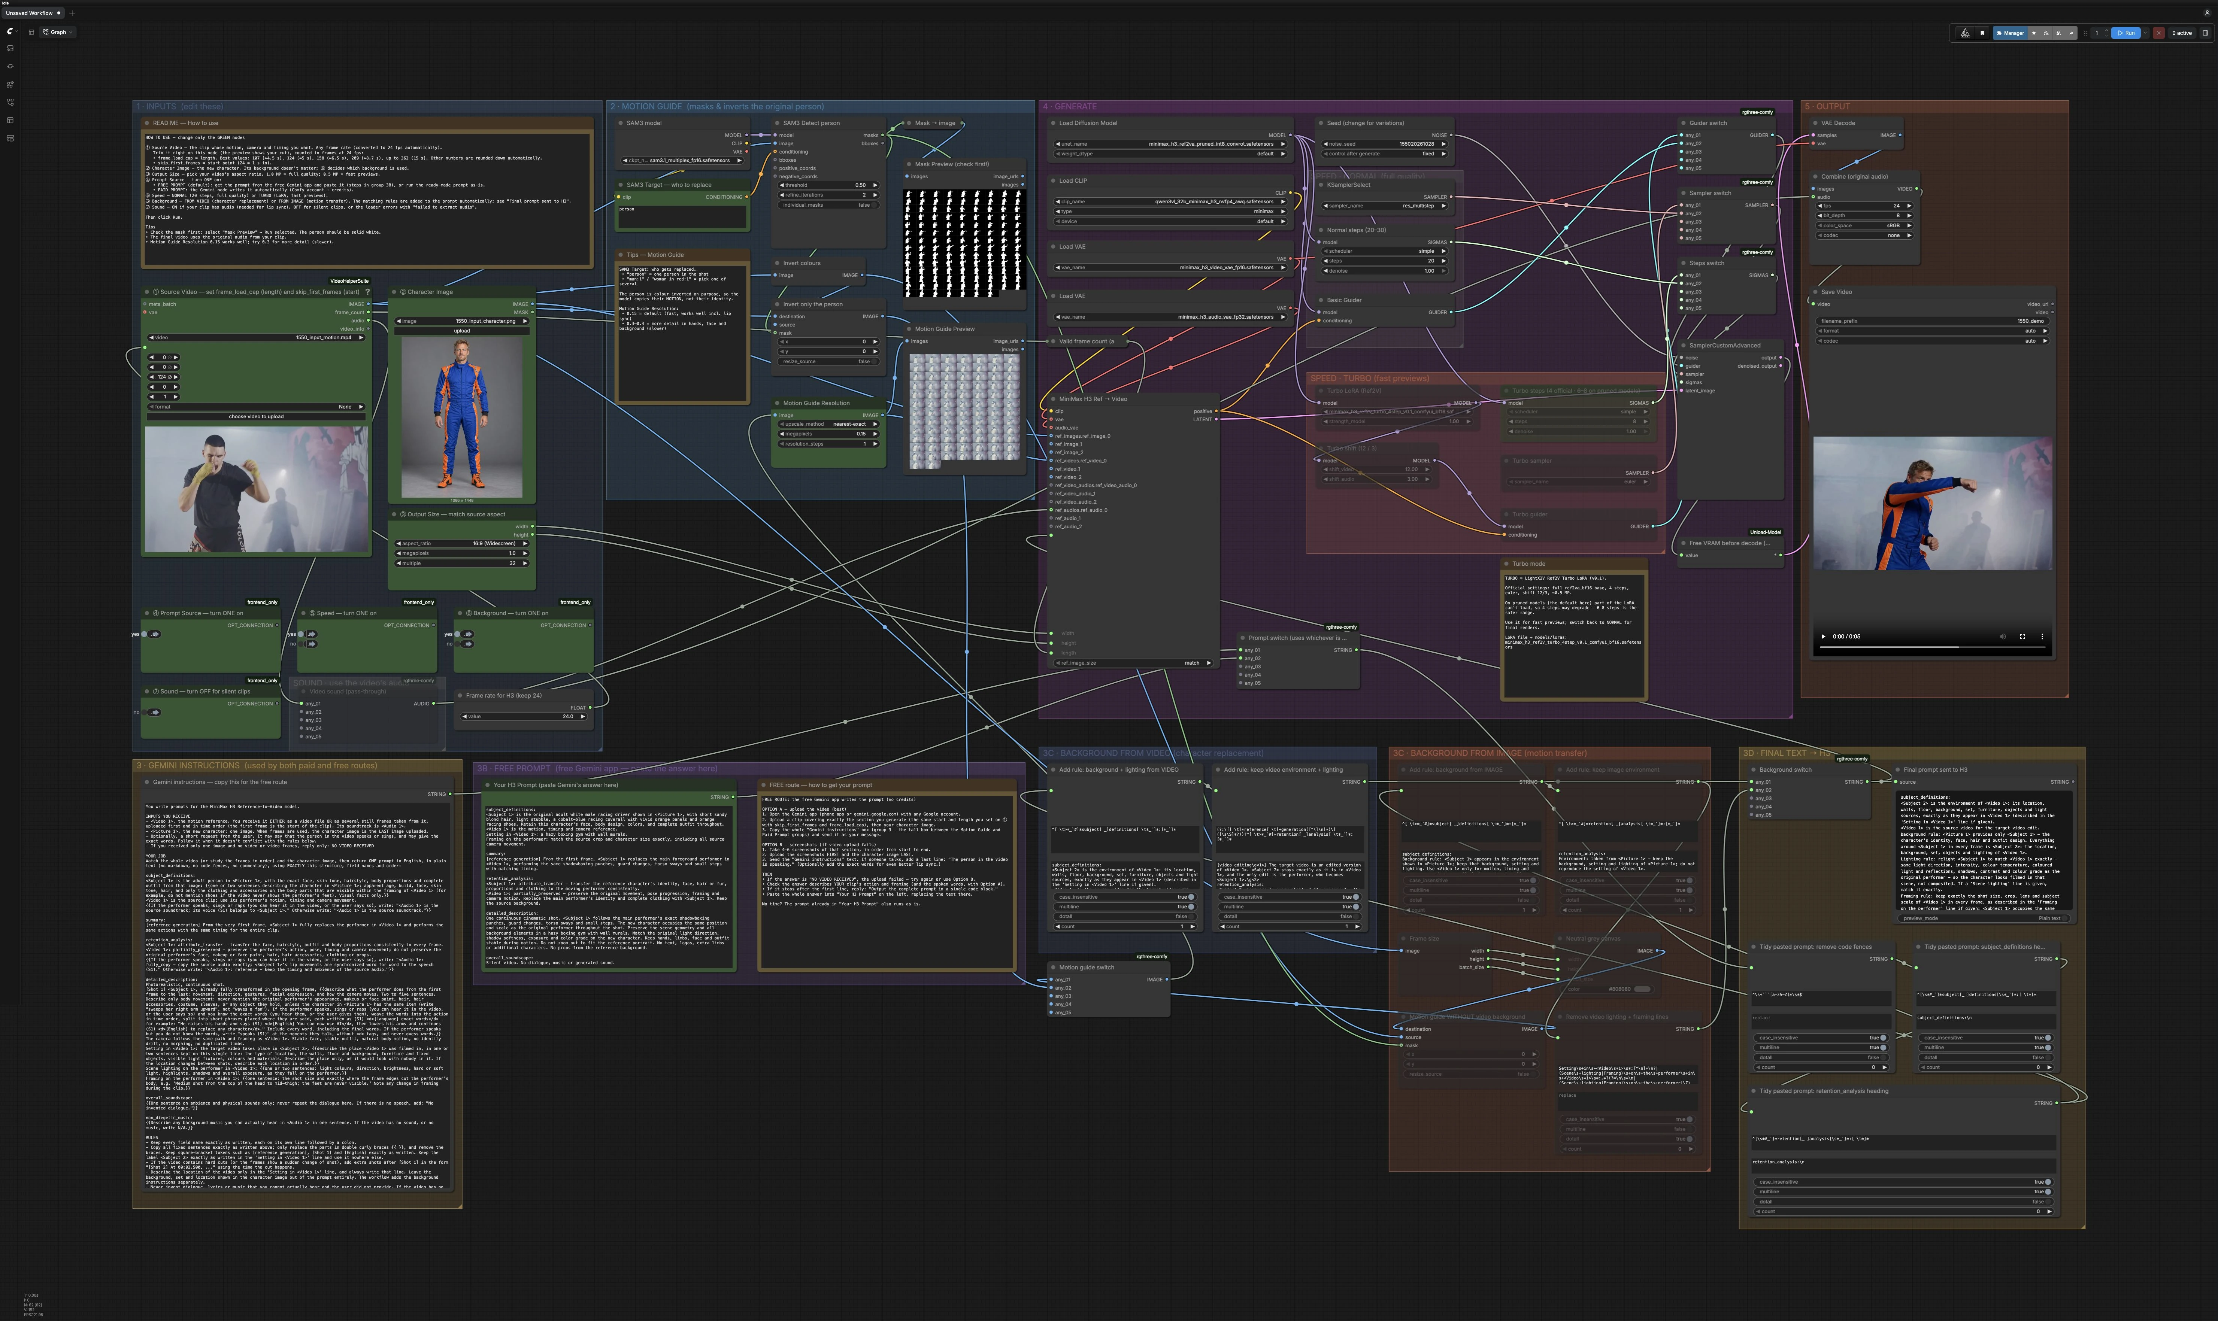Increase the batch count stepper
Image resolution: width=2218 pixels, height=1321 pixels.
click(x=2107, y=30)
